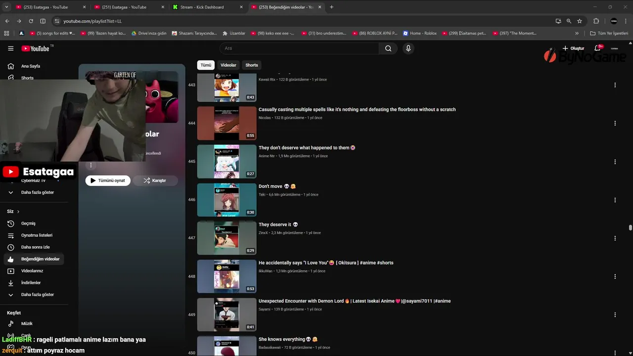Image resolution: width=633 pixels, height=356 pixels.
Task: Open Chrome three-dot menu
Action: click(x=626, y=21)
